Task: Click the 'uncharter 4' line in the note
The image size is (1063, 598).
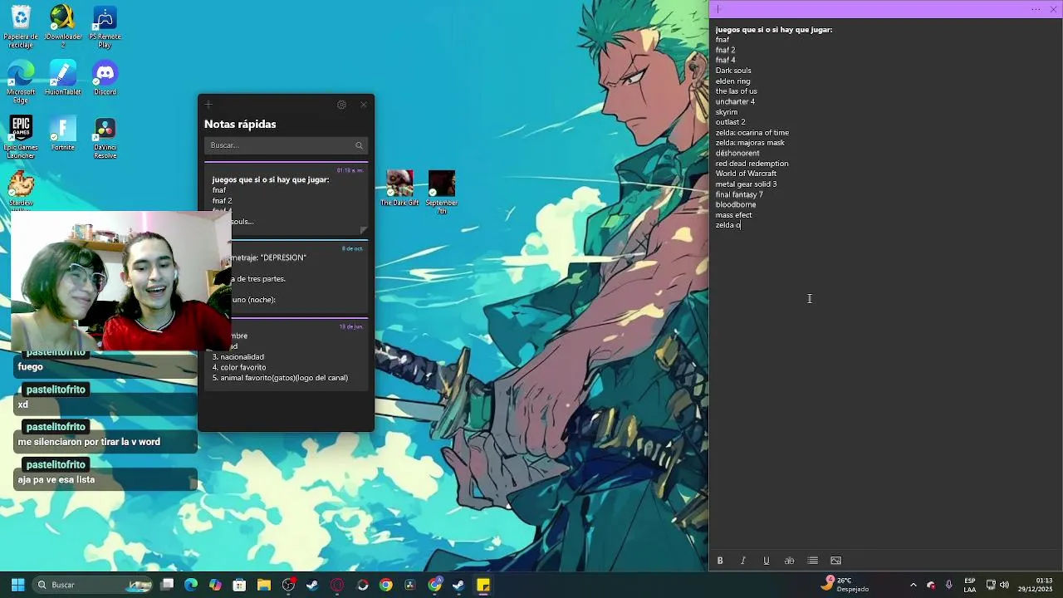Action: click(x=735, y=101)
